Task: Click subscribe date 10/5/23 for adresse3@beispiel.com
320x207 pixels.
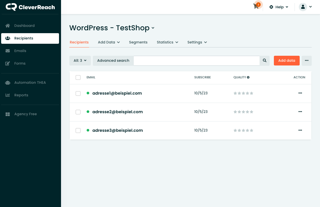Action: [201, 130]
